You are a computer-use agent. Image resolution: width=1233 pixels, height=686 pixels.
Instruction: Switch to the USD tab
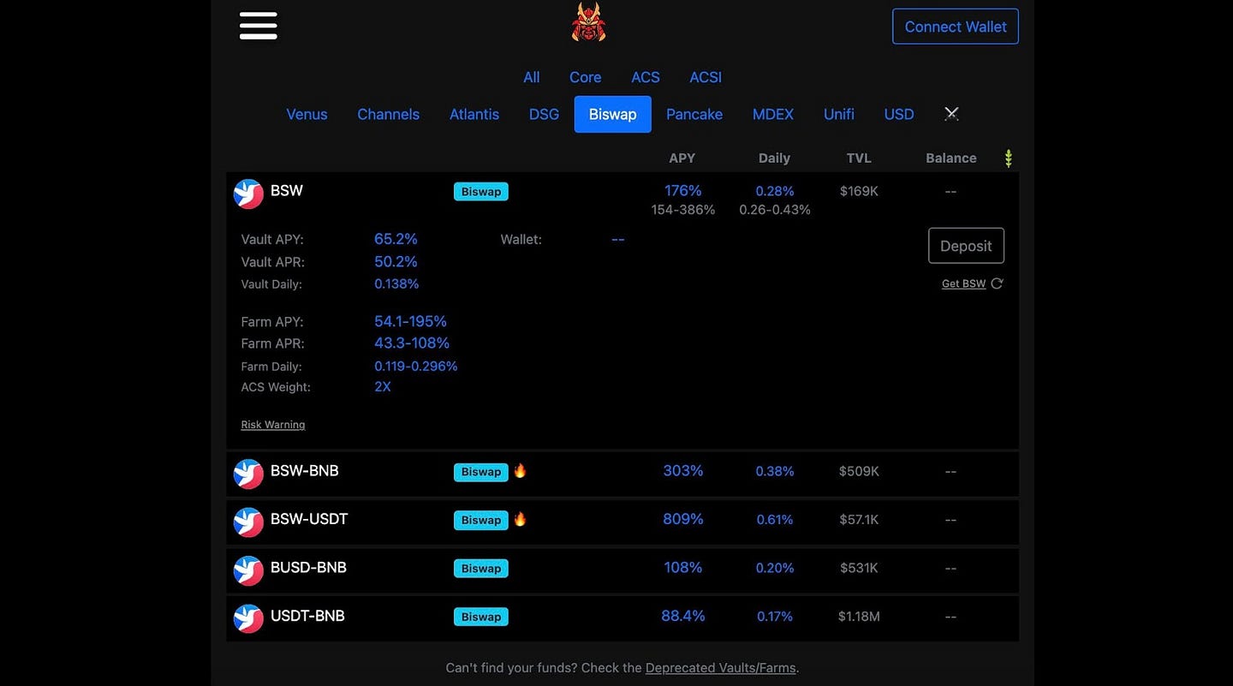point(899,114)
